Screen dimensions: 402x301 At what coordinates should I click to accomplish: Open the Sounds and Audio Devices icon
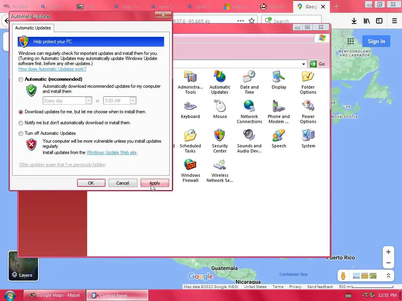pyautogui.click(x=249, y=141)
